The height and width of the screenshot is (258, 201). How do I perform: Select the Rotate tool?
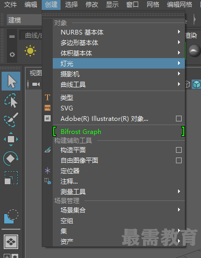pos(11,159)
